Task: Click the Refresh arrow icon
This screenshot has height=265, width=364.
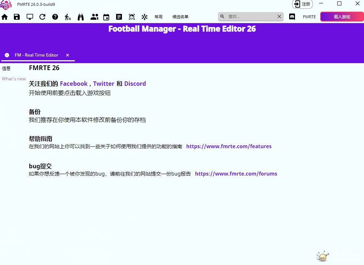Action: coord(42,17)
